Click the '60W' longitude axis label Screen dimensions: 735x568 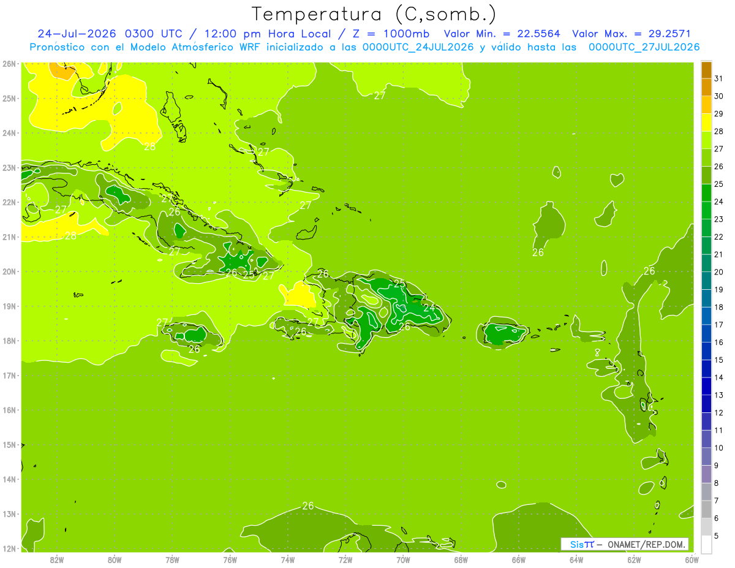pos(692,559)
